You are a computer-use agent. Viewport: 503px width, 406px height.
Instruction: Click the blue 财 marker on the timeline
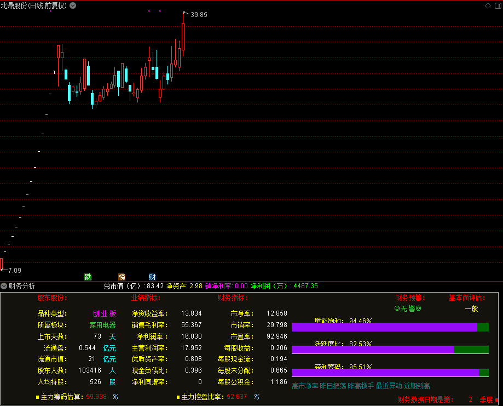point(152,277)
